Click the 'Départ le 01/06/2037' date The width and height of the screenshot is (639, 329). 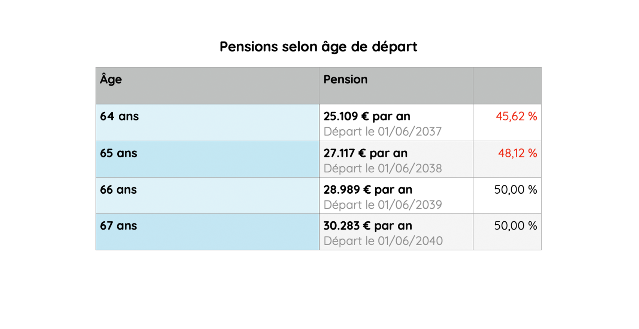click(382, 132)
